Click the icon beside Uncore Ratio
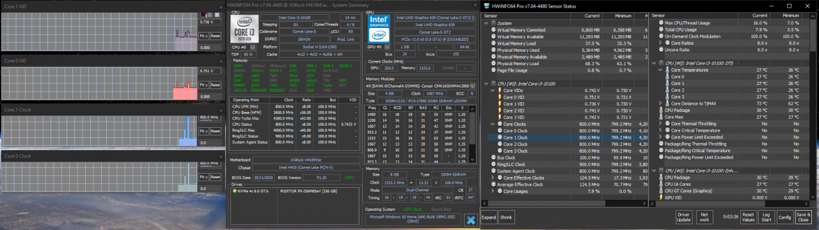Screen dimensions: 819x230 (x=662, y=49)
